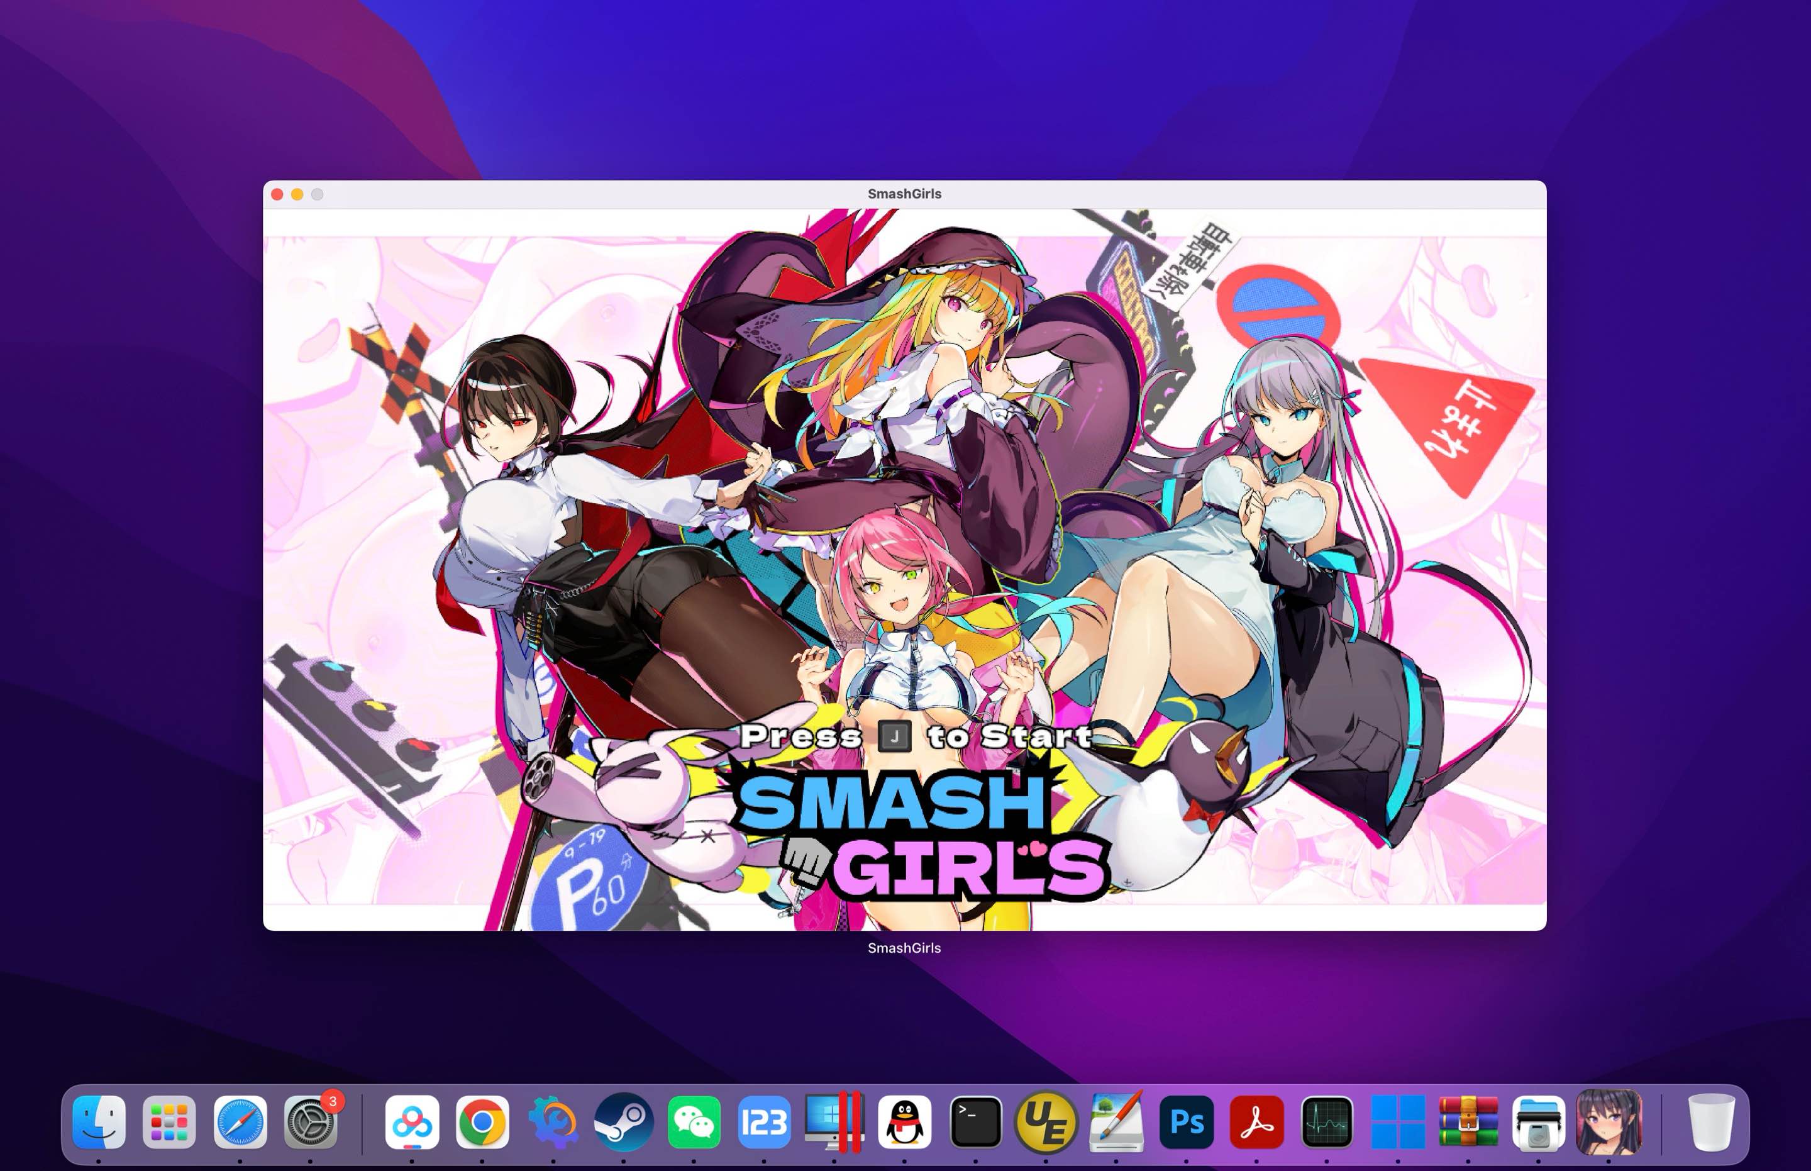The image size is (1811, 1171).
Task: Click the "Press" start prompt text
Action: (801, 736)
